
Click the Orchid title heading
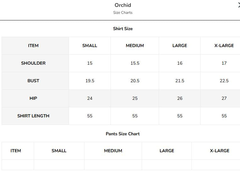point(123,5)
